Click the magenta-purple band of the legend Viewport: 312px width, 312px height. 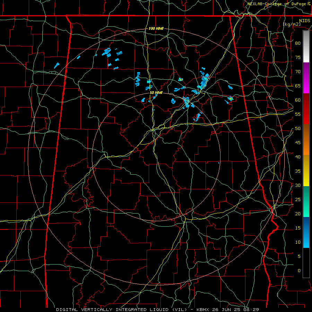pos(306,78)
